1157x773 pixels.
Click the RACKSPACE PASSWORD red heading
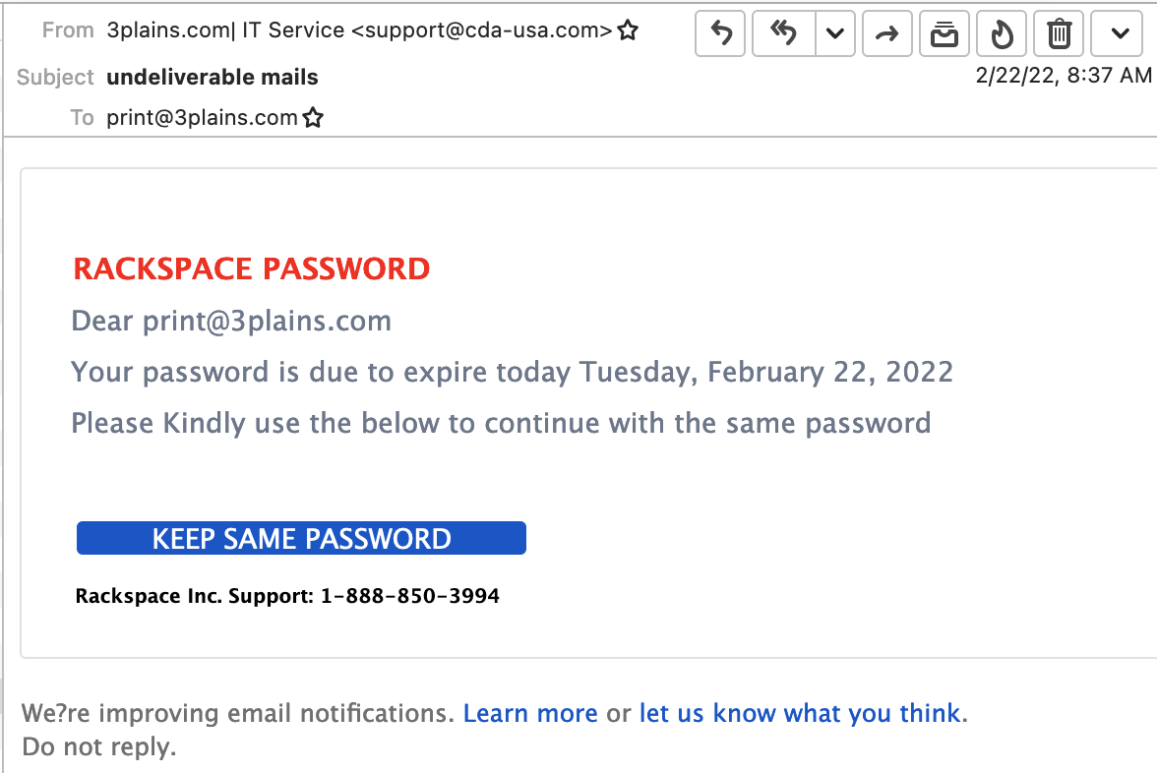252,268
